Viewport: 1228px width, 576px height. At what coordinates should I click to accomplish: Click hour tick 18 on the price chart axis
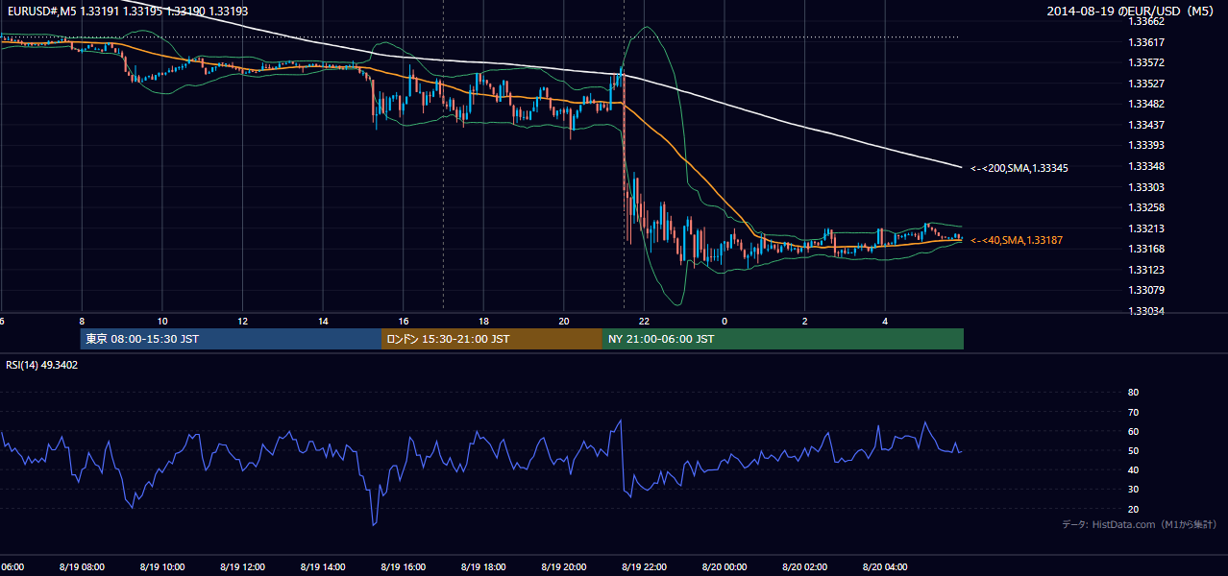(x=483, y=321)
